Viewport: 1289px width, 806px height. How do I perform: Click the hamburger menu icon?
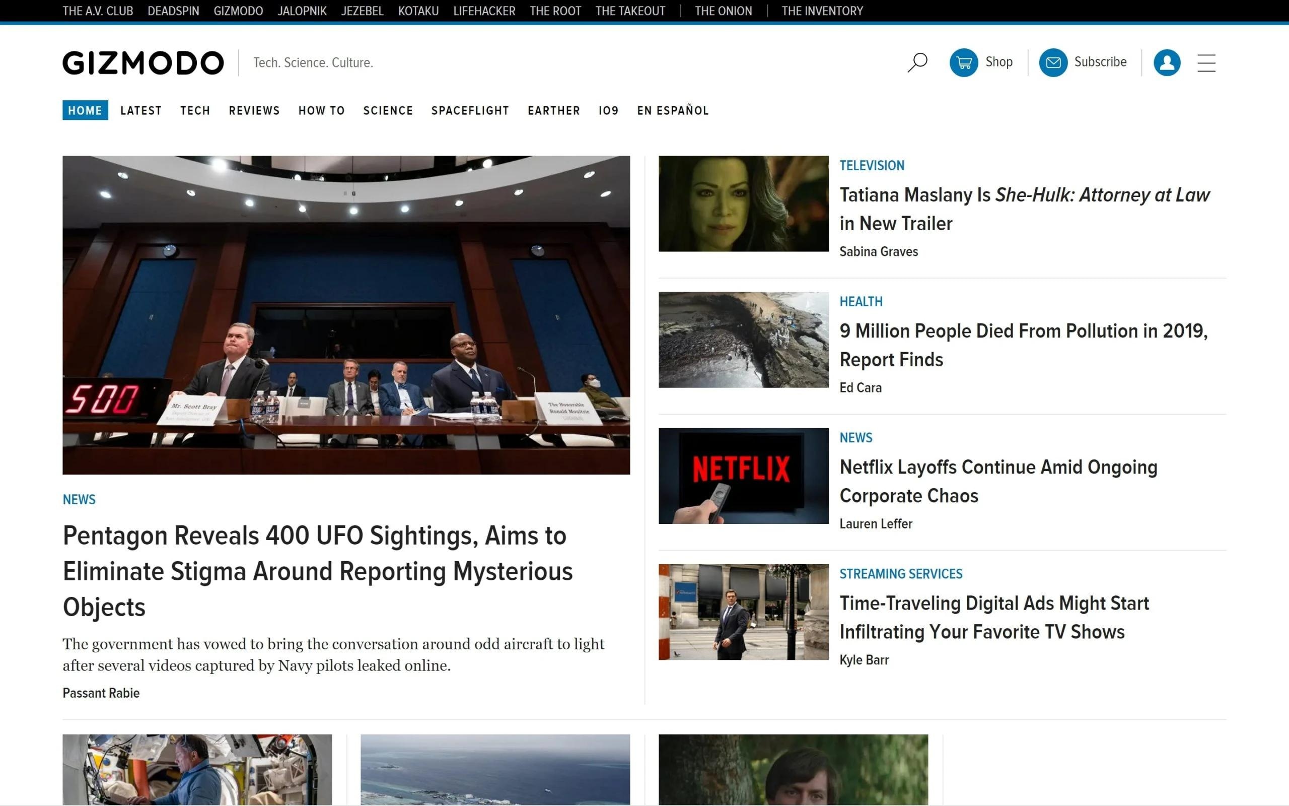pos(1209,62)
